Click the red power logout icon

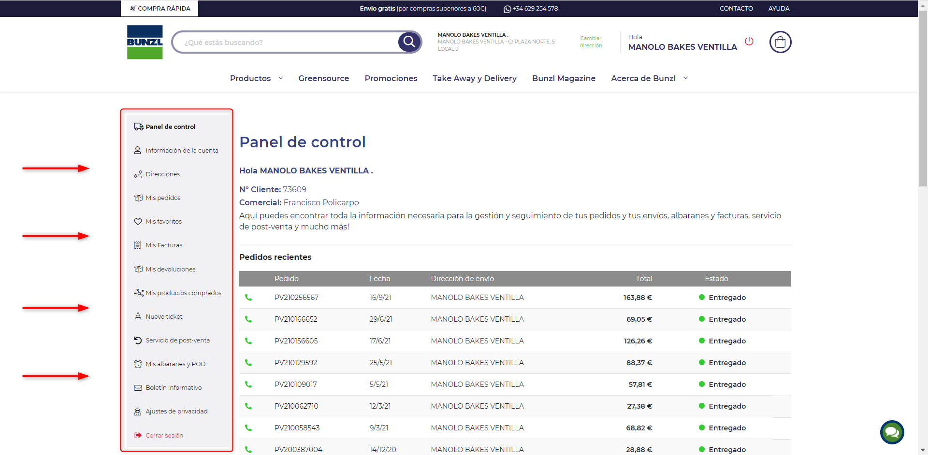tap(749, 41)
